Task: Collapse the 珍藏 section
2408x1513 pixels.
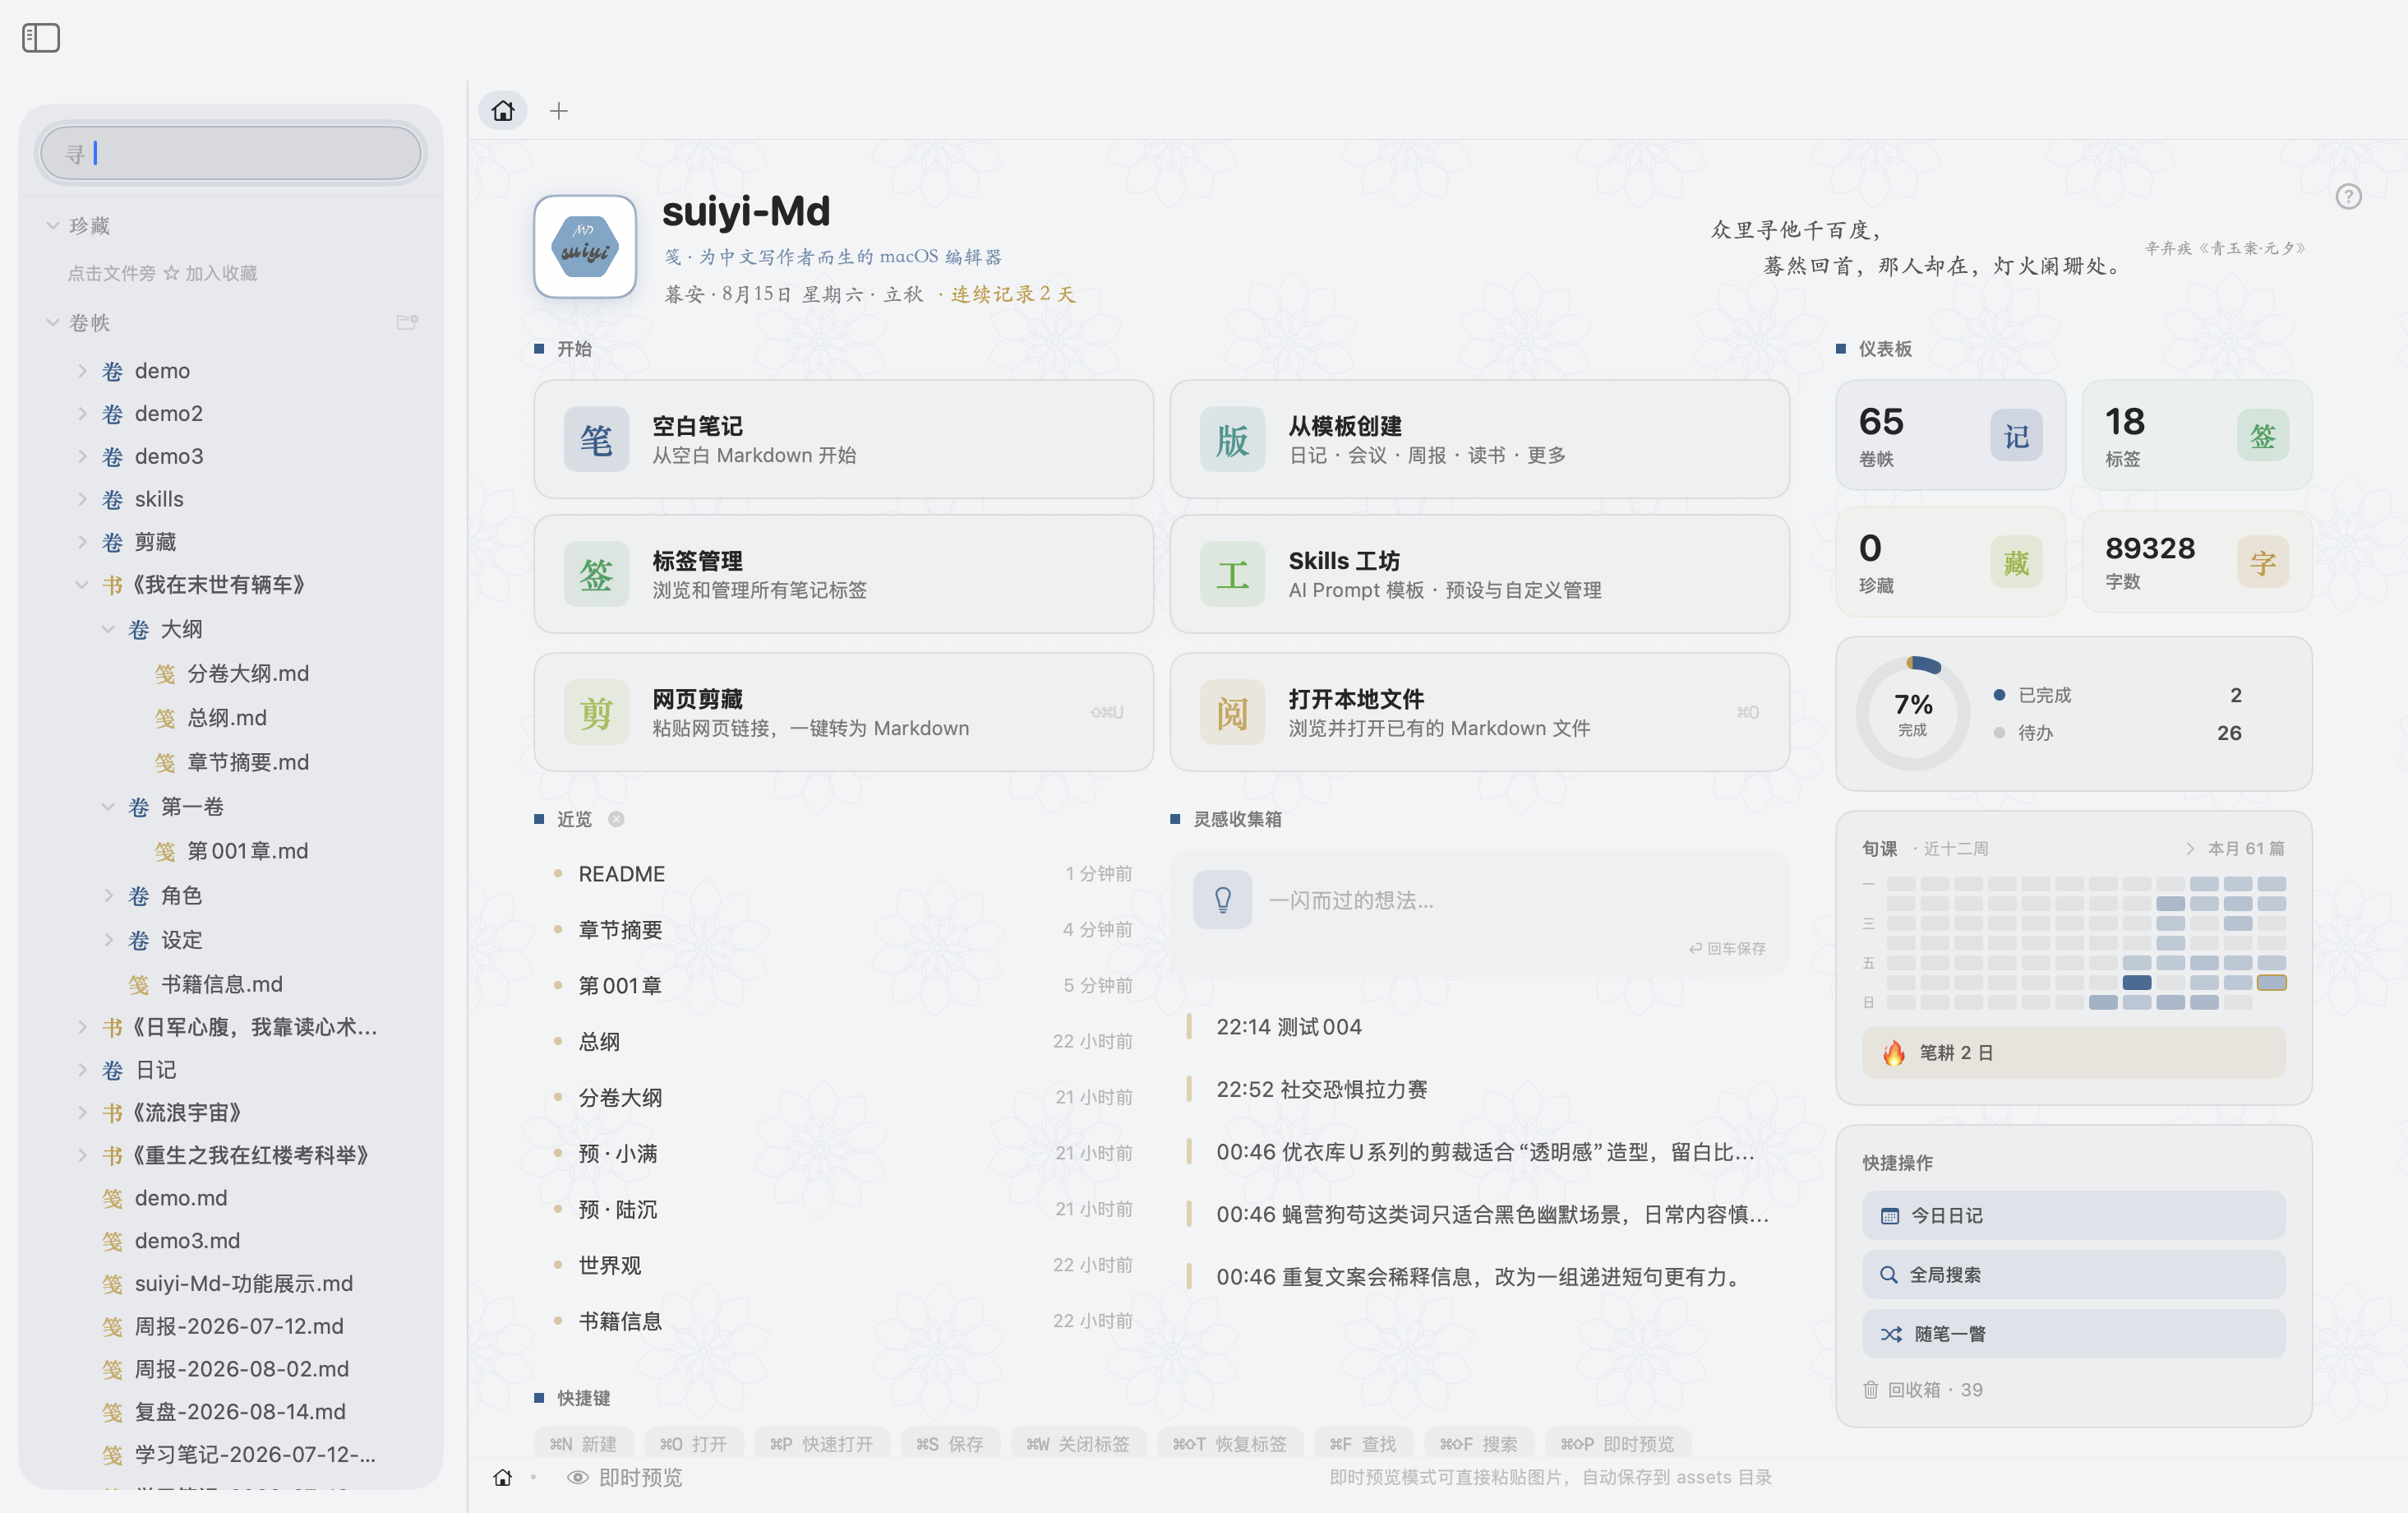Action: coord(53,225)
